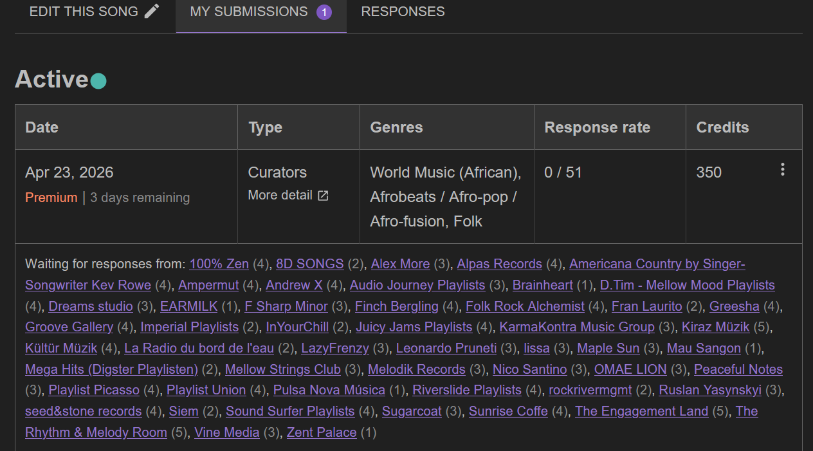813x451 pixels.
Task: Click the purple submissions count badge
Action: coord(324,12)
